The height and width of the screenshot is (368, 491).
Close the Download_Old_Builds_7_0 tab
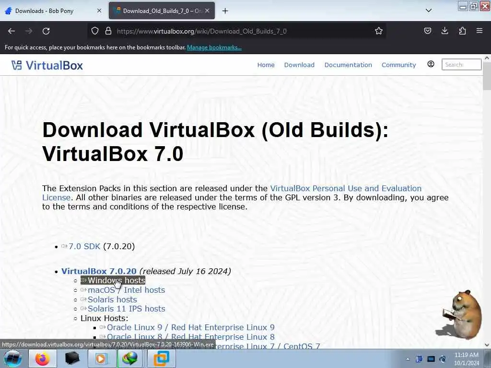point(207,11)
